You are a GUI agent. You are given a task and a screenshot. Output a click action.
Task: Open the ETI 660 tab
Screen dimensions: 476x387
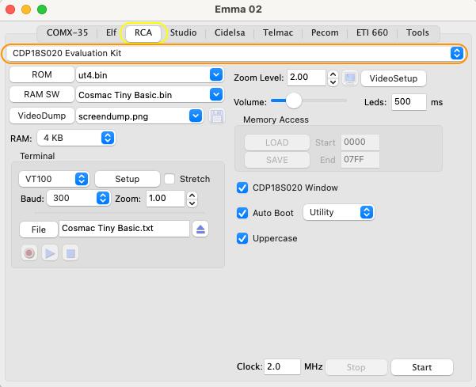[x=372, y=32]
